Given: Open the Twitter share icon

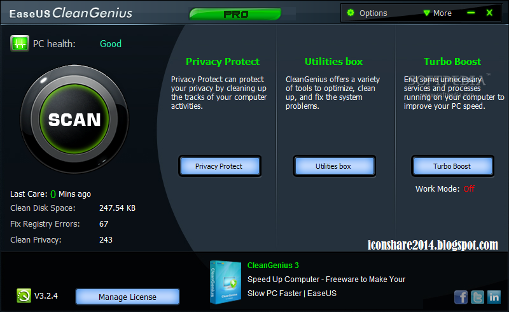Looking at the screenshot, I should coord(477,297).
